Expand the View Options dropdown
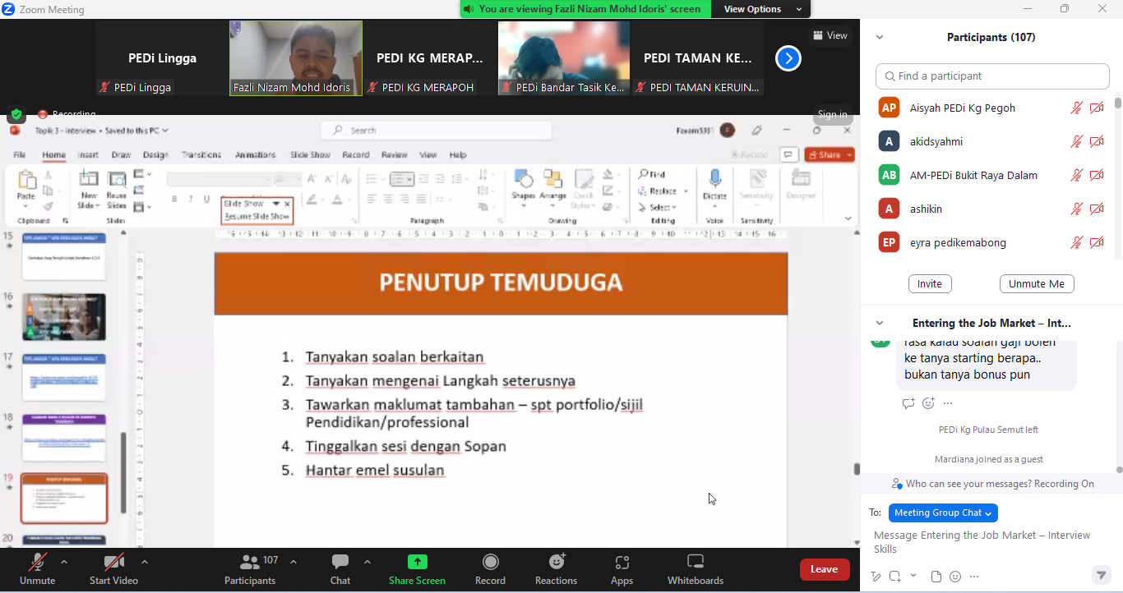1123x593 pixels. 762,9
